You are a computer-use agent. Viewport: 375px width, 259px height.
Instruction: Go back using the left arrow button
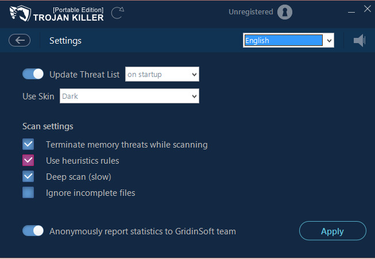pos(20,40)
